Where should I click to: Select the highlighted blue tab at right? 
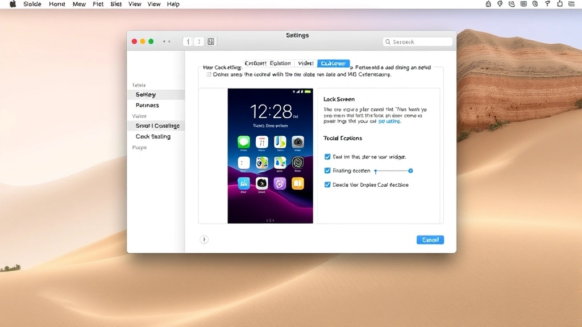(x=333, y=64)
